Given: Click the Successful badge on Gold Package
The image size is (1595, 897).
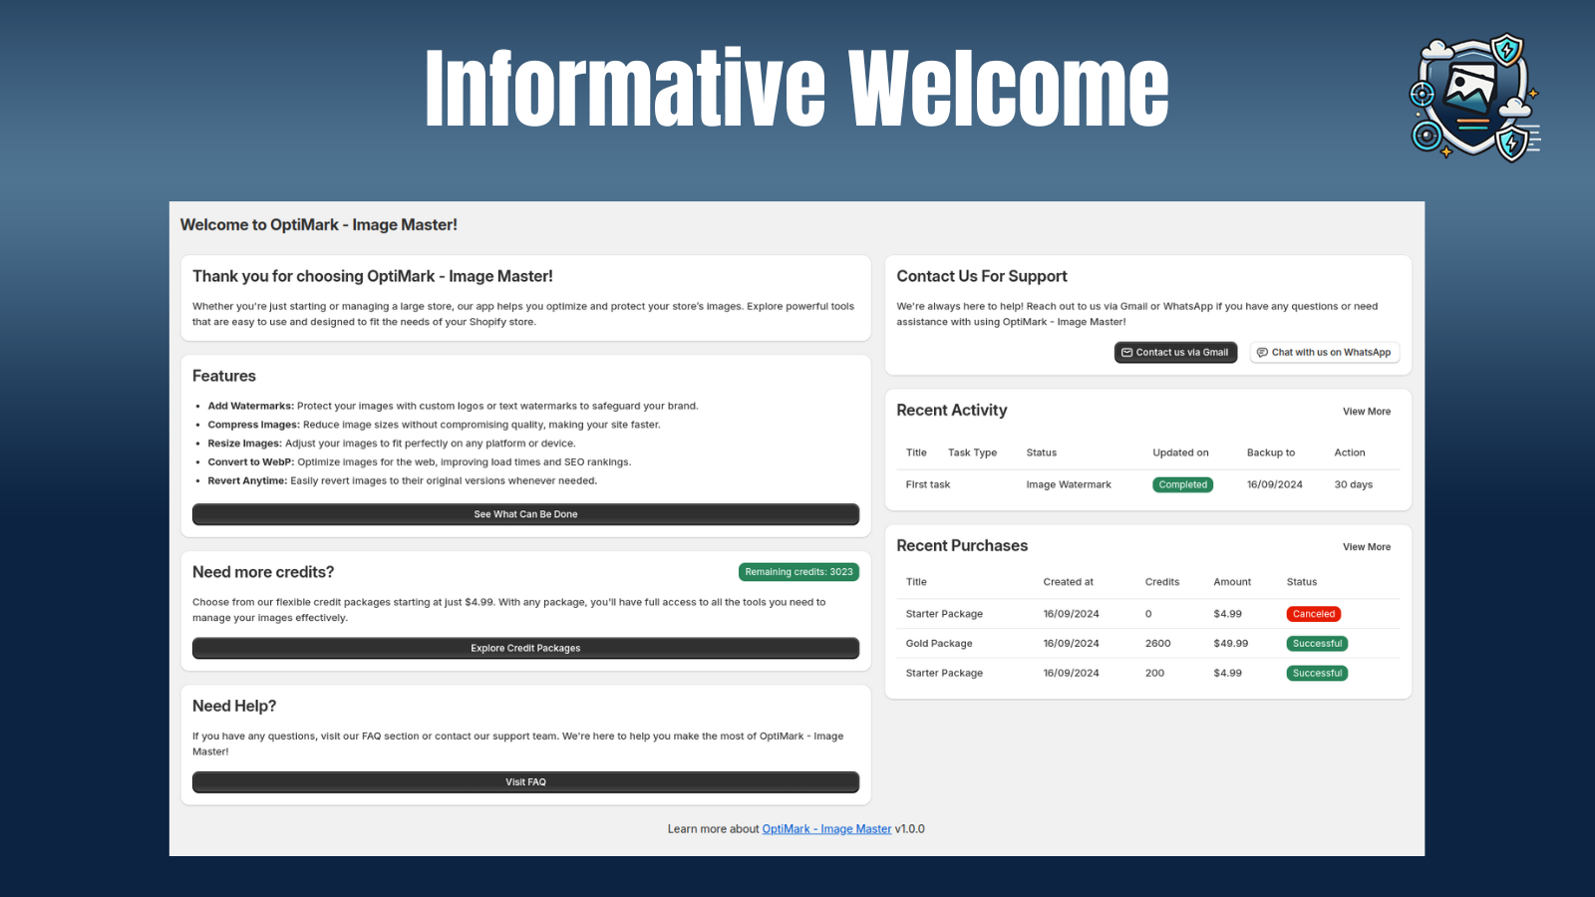Looking at the screenshot, I should pos(1317,643).
